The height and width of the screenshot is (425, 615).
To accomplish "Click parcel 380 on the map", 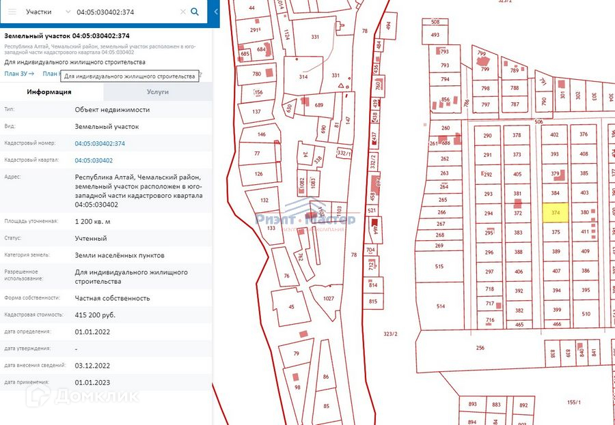I will [584, 212].
